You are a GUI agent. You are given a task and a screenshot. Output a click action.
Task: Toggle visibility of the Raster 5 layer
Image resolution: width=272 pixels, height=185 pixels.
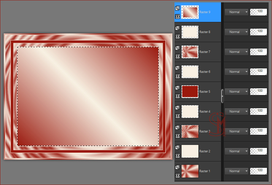[178, 96]
